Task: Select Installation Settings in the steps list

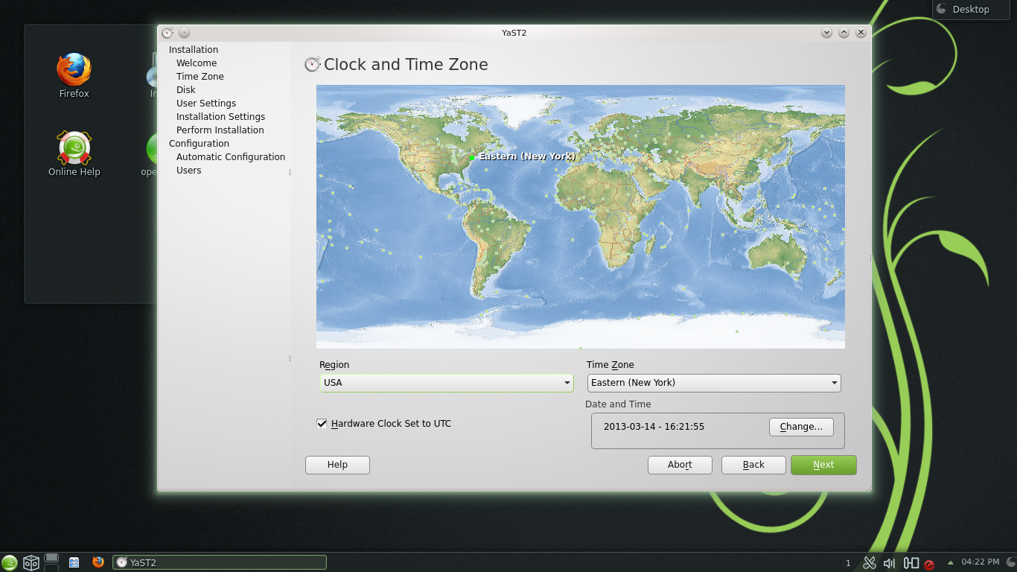Action: (220, 117)
